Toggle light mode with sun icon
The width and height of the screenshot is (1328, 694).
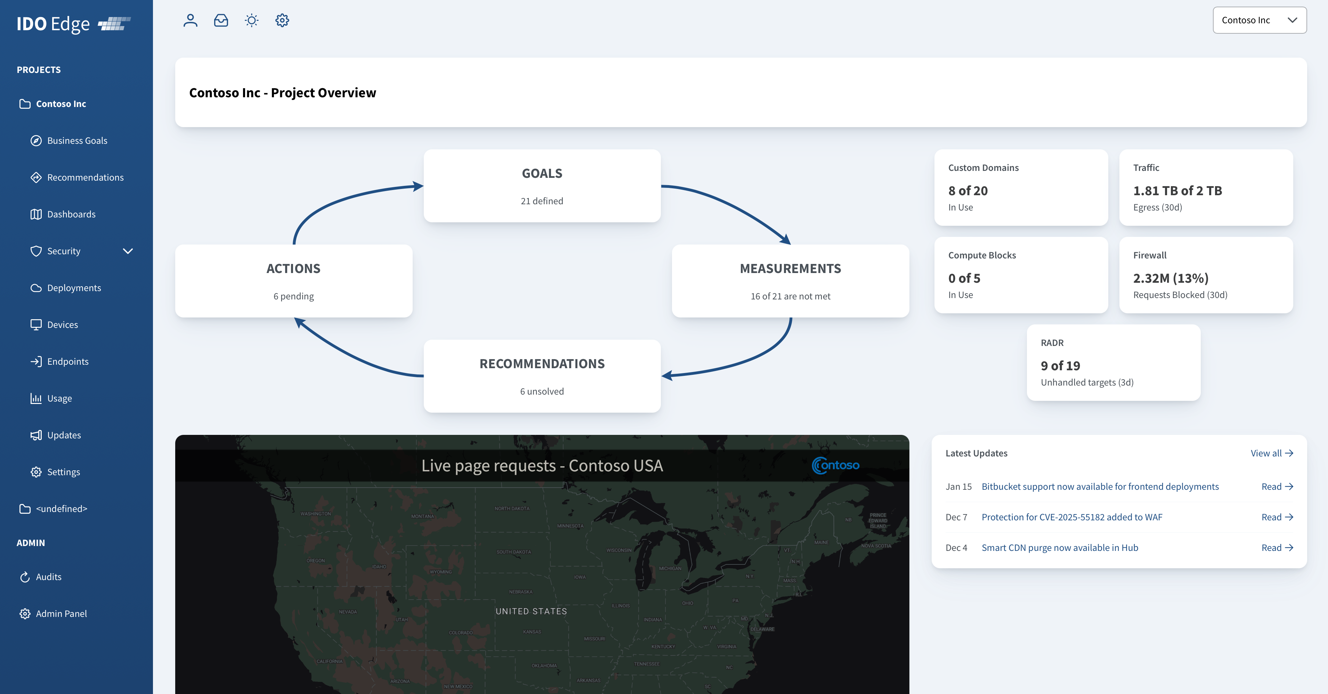tap(251, 20)
